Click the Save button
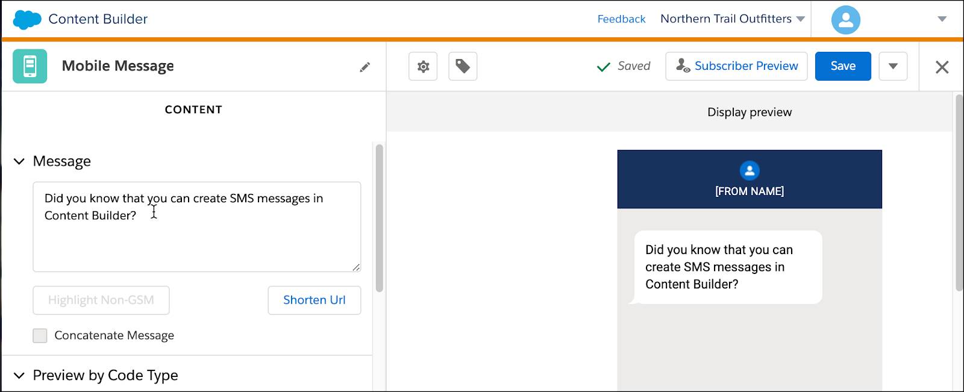Image resolution: width=964 pixels, height=392 pixels. [x=843, y=66]
